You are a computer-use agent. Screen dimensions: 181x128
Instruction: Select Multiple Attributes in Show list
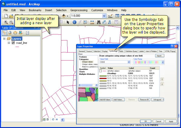(x=87, y=74)
